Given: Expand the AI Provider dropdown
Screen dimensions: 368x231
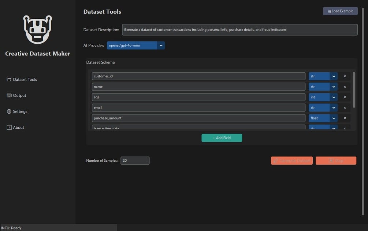Looking at the screenshot, I should [x=135, y=45].
